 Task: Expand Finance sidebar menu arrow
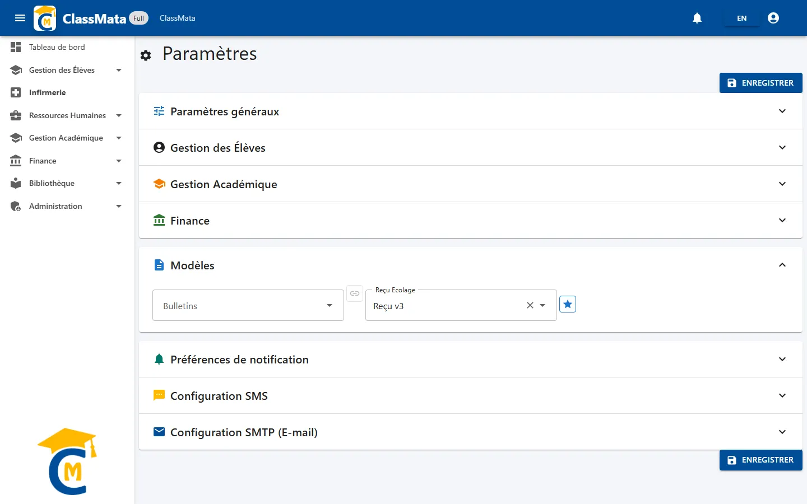click(x=119, y=161)
